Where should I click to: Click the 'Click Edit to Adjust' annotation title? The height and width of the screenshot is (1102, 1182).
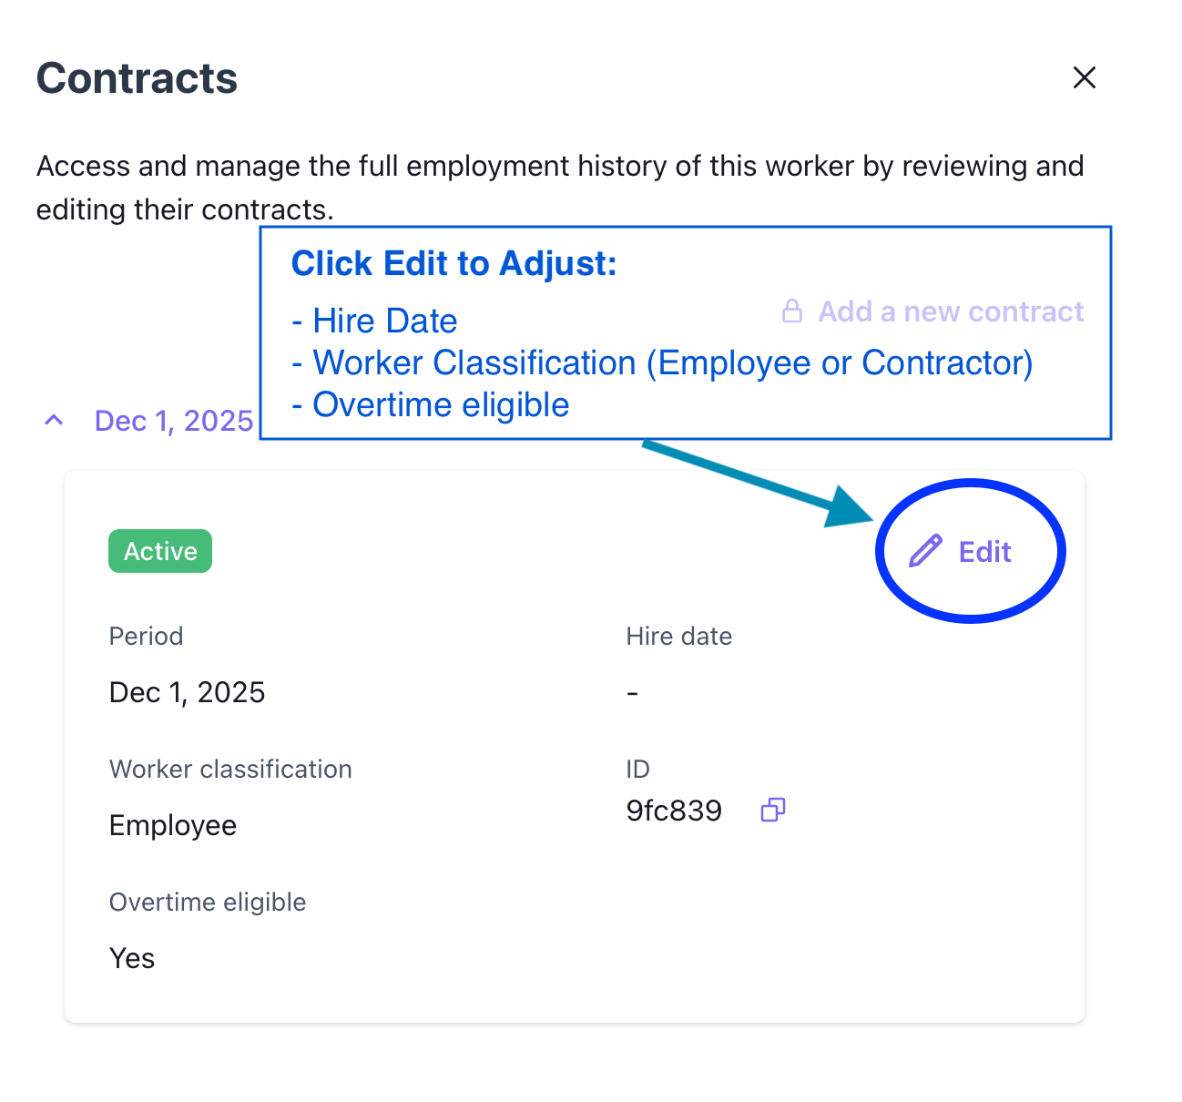click(453, 263)
